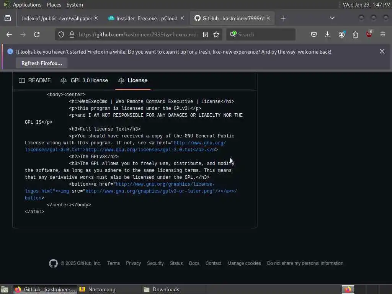Open the Downloads arrow toolbar icon
Image resolution: width=392 pixels, height=294 pixels.
[328, 34]
